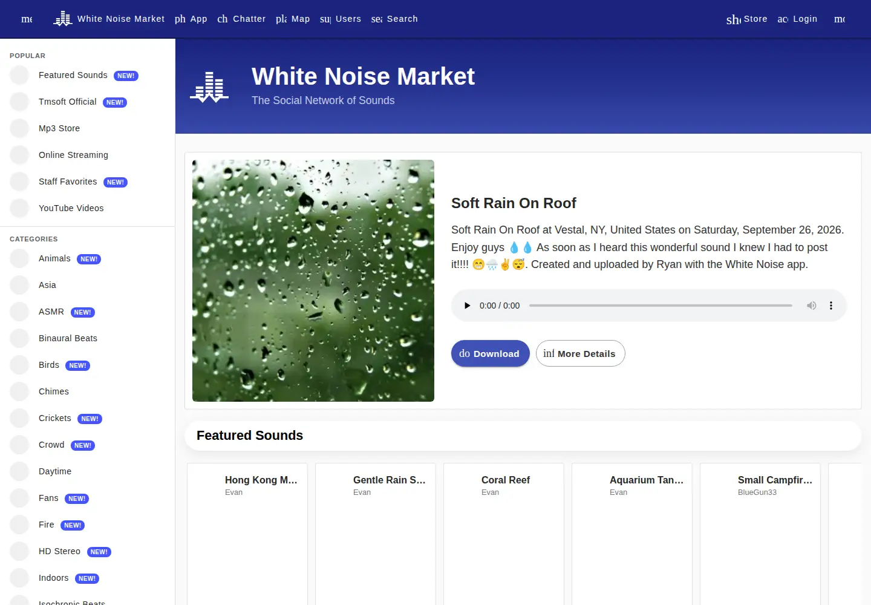This screenshot has height=605, width=871.
Task: Click the Online Streaming sidebar icon
Action: point(19,155)
